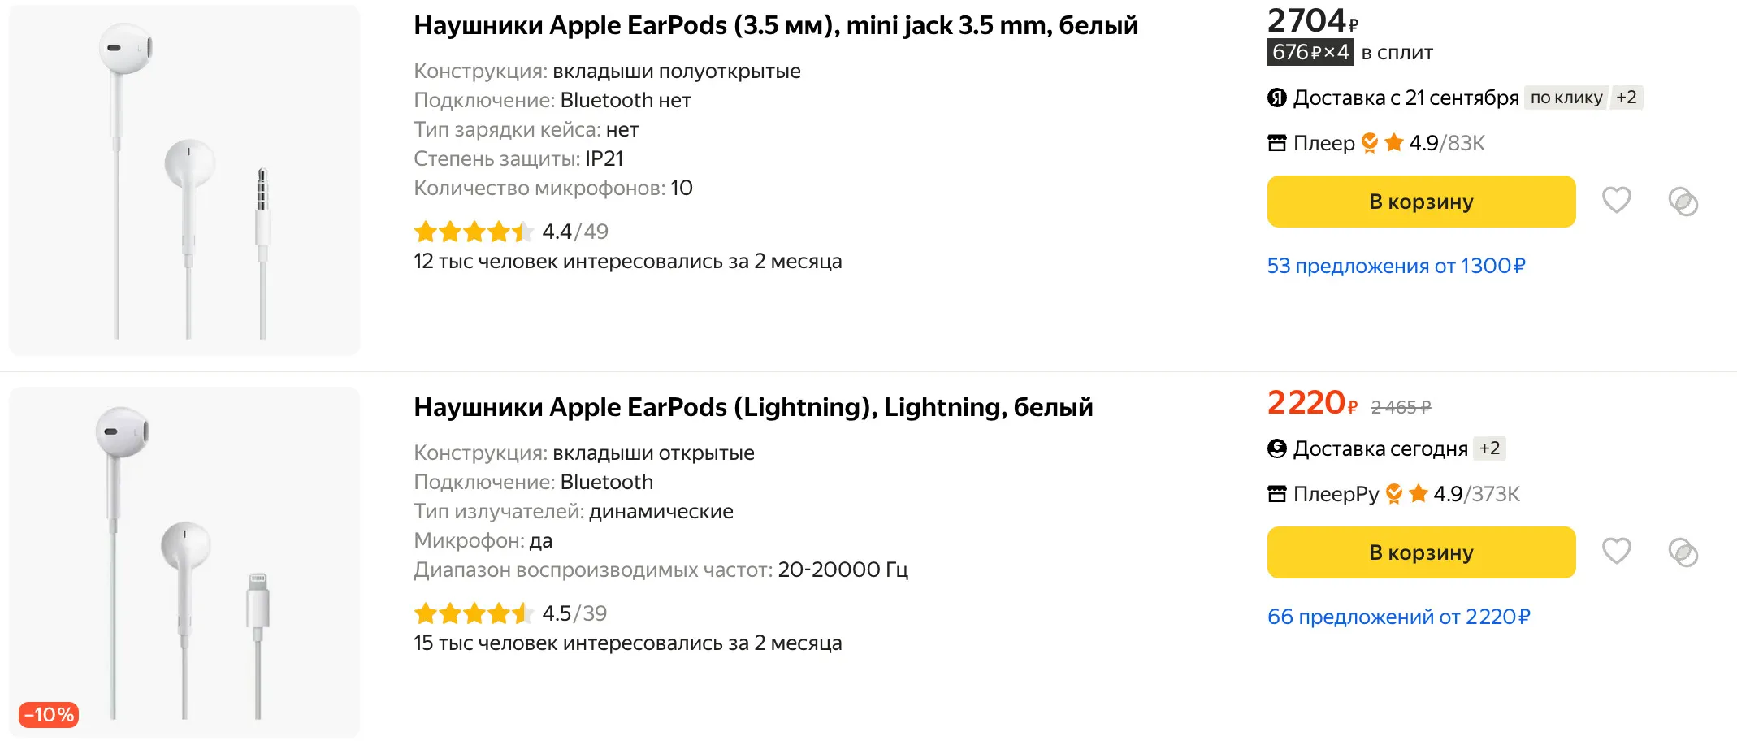Click the по клику delivery badge

click(x=1566, y=98)
